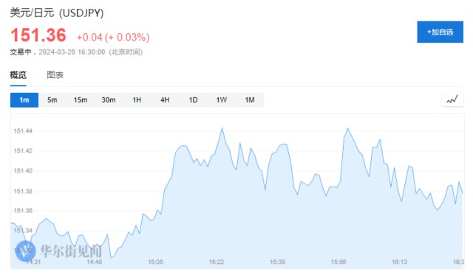Open the 概览 tab

click(18, 75)
